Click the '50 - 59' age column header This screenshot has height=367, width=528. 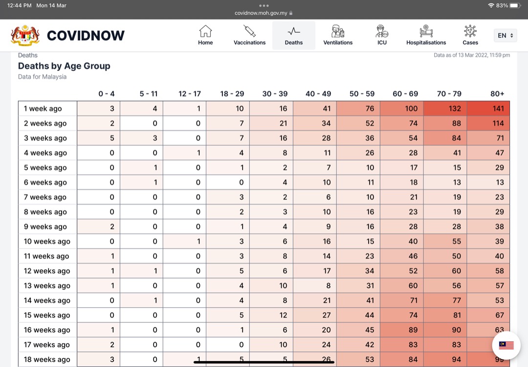362,93
